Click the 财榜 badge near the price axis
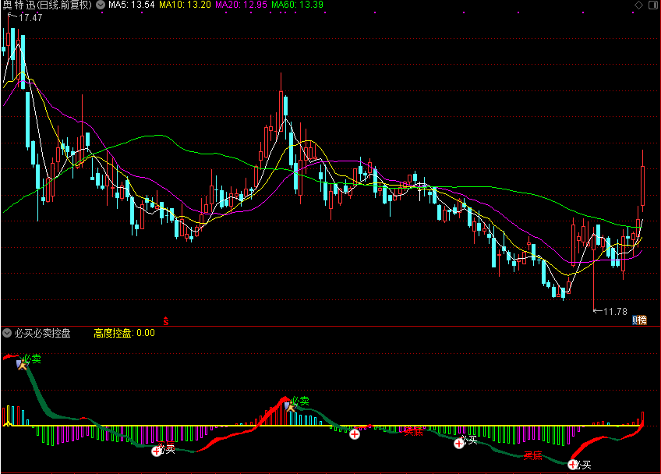 pos(639,319)
